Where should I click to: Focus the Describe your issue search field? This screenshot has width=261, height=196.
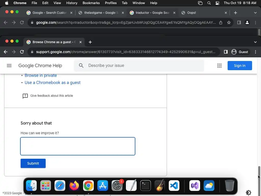[x=139, y=66]
